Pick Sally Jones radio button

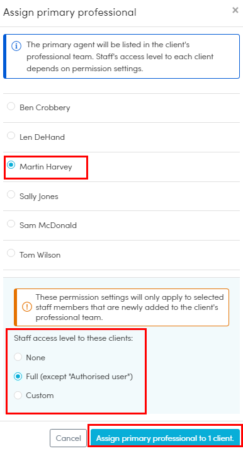coord(11,195)
